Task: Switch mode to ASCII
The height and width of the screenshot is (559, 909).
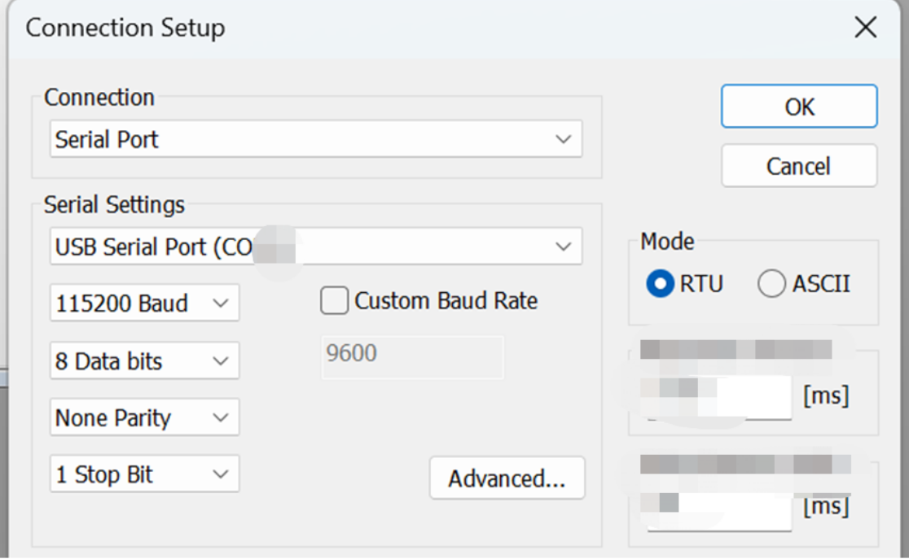Action: [771, 284]
